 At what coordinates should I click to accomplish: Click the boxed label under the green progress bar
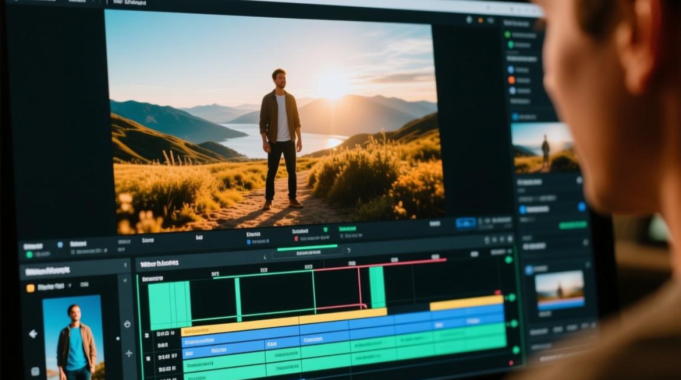(308, 253)
